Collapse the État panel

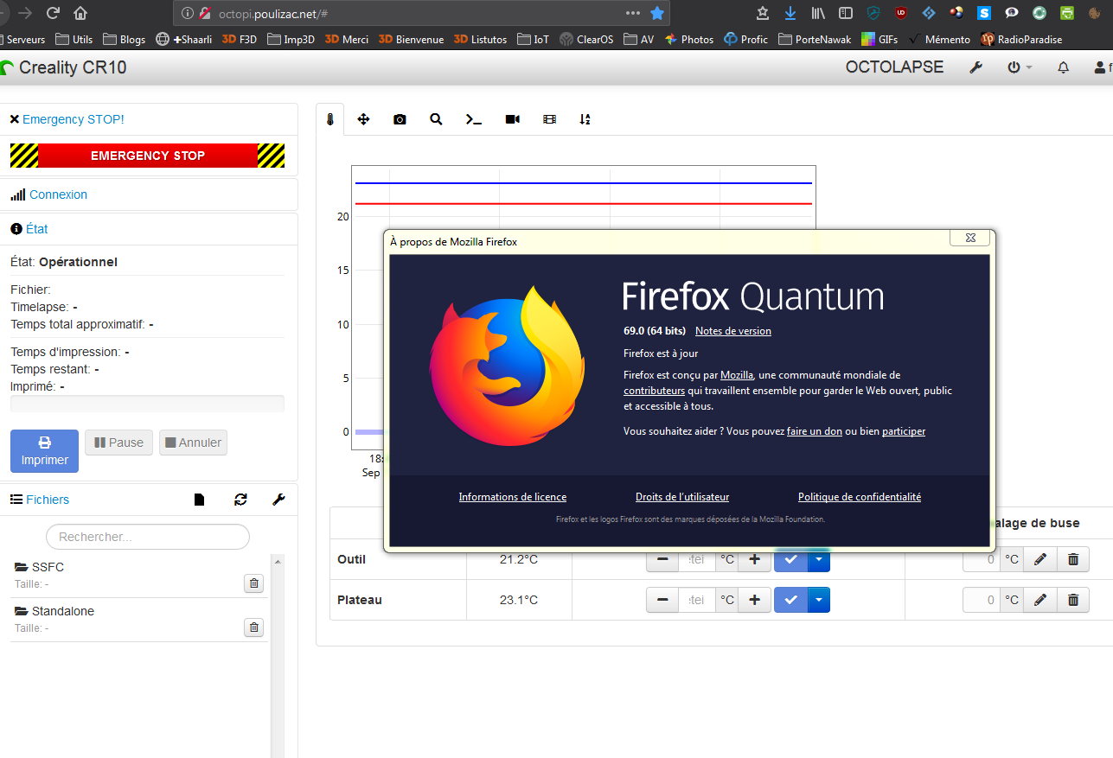click(37, 229)
